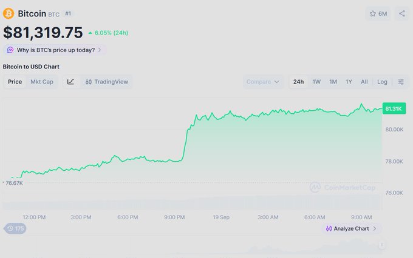
Task: Click the 9:00 PM time label
Action: point(174,217)
